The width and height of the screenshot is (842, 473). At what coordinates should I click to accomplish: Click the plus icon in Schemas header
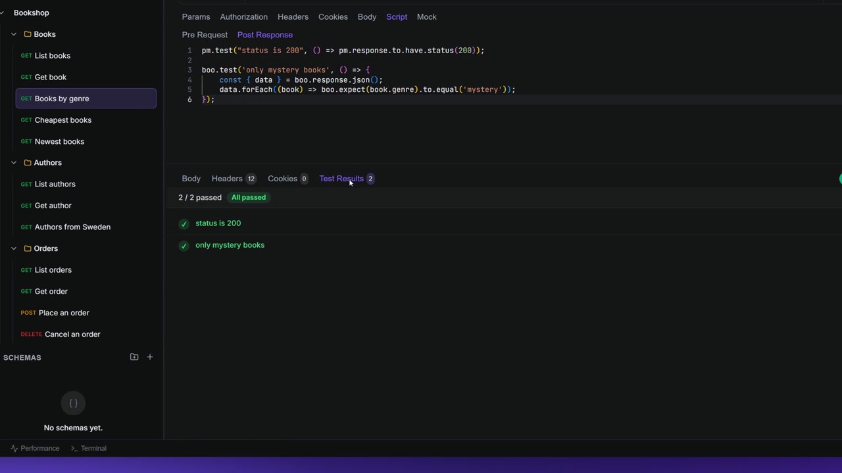(150, 357)
